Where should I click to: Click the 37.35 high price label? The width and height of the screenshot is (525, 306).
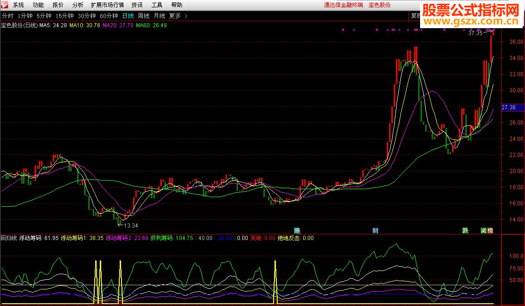[x=476, y=33]
